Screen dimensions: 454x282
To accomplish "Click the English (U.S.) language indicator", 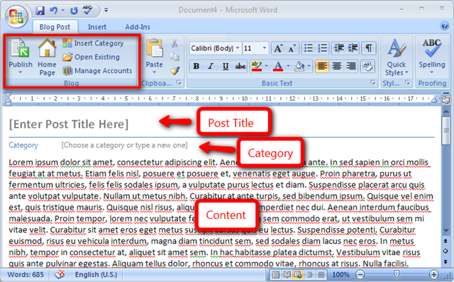I will tap(96, 274).
